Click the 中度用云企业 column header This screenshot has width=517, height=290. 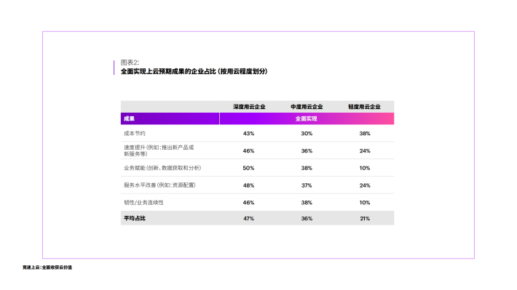[307, 107]
